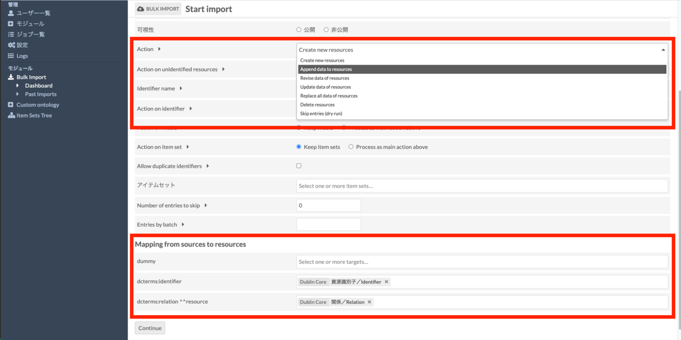
Task: Select the 公開 visibility radio button
Action: pyautogui.click(x=299, y=29)
